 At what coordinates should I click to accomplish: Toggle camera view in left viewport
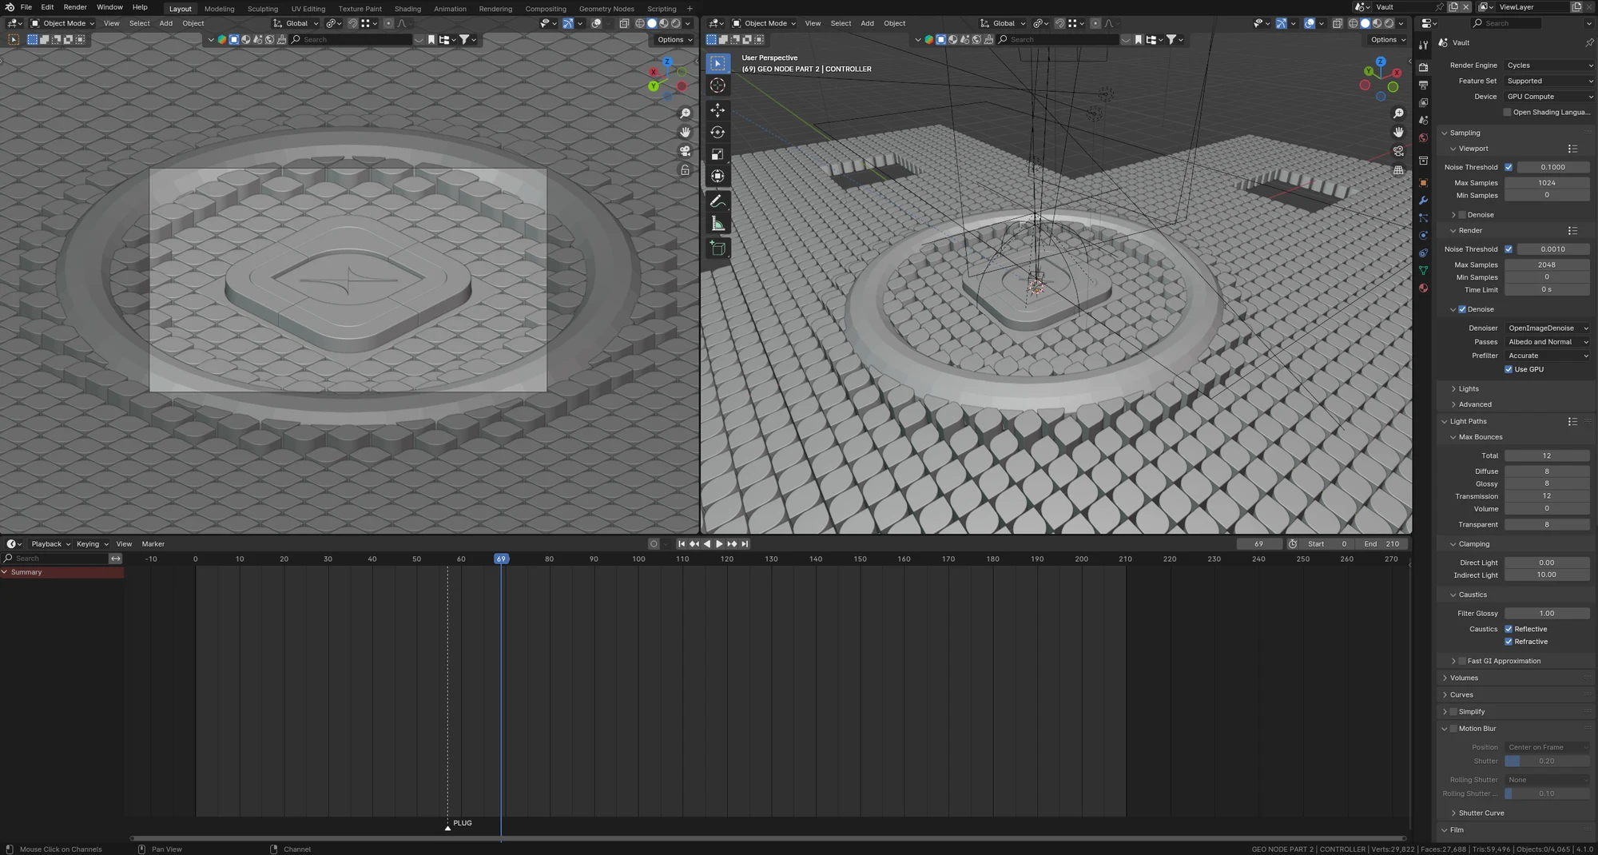pos(685,151)
